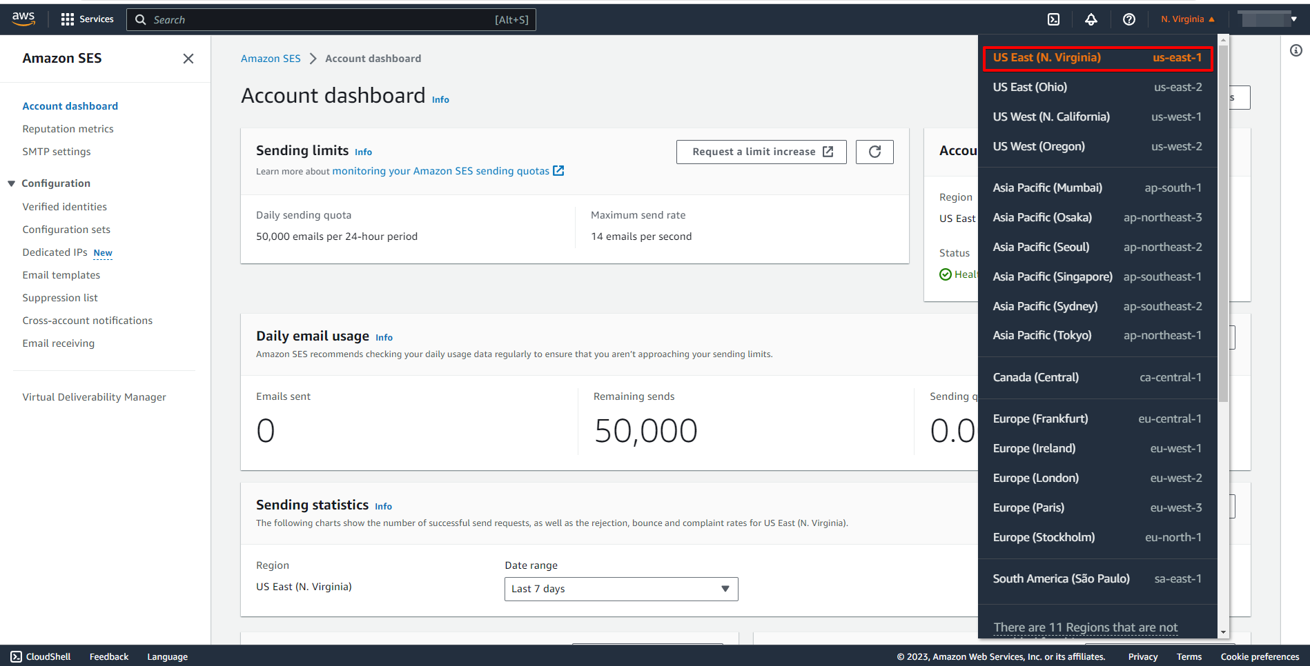Open the Language footer option
This screenshot has height=666, width=1310.
pos(167,657)
